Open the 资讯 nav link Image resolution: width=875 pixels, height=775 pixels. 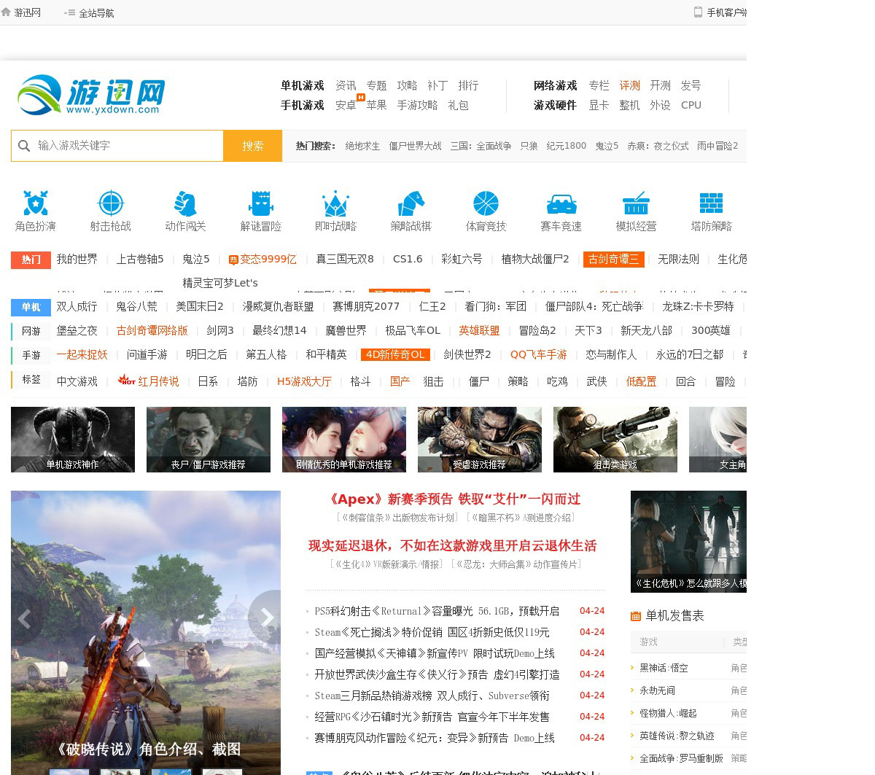(x=346, y=85)
